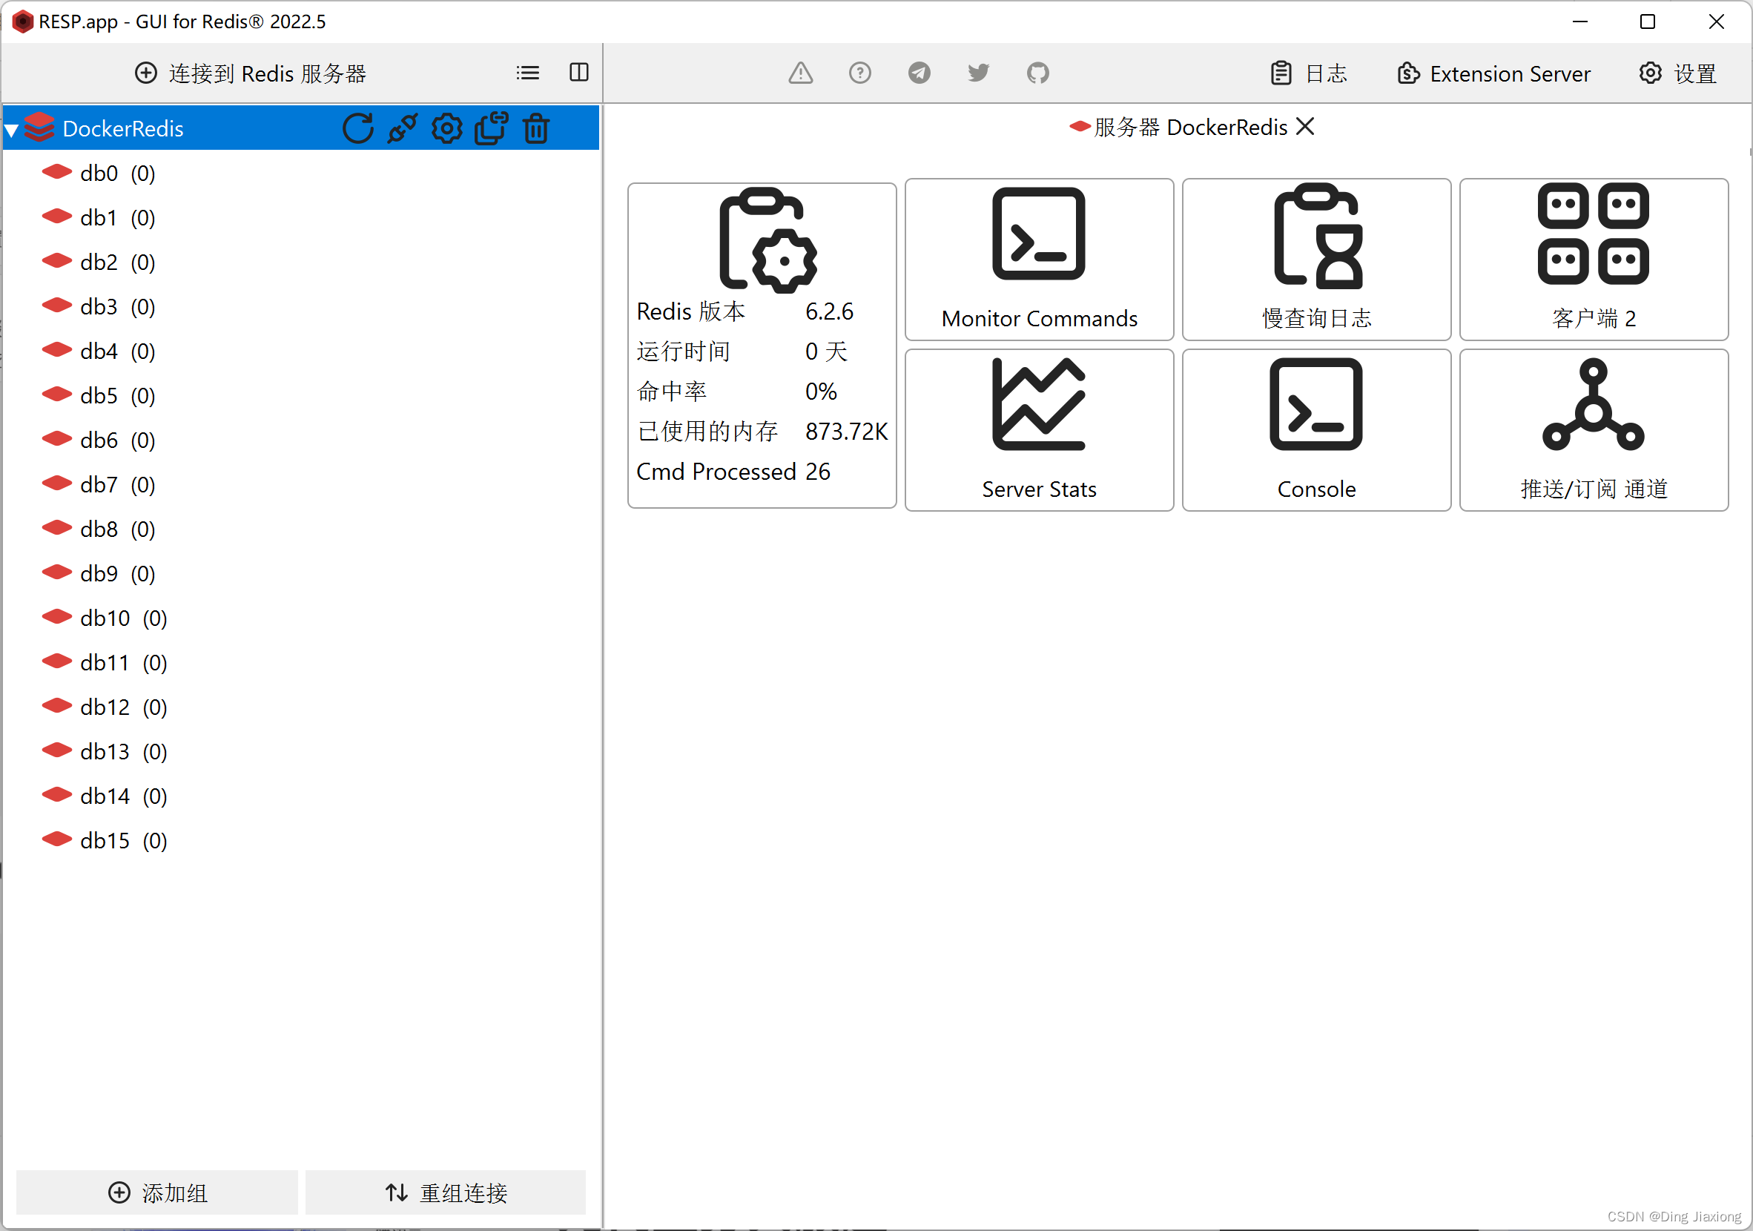Open Extension Server settings
The image size is (1753, 1231).
1493,73
